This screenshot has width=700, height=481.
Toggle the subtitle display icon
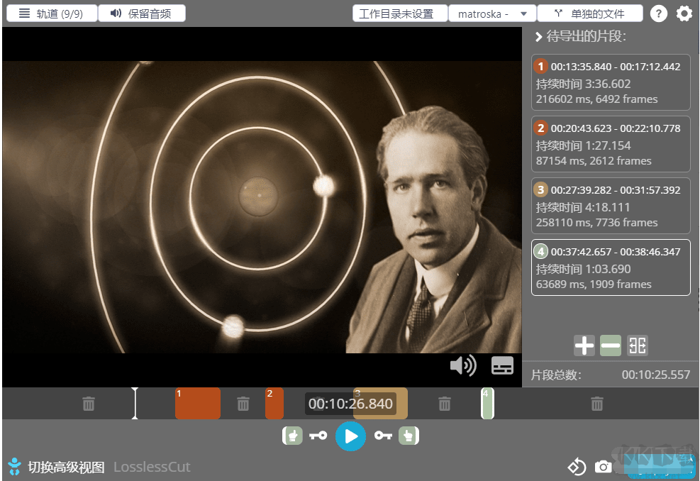(502, 365)
